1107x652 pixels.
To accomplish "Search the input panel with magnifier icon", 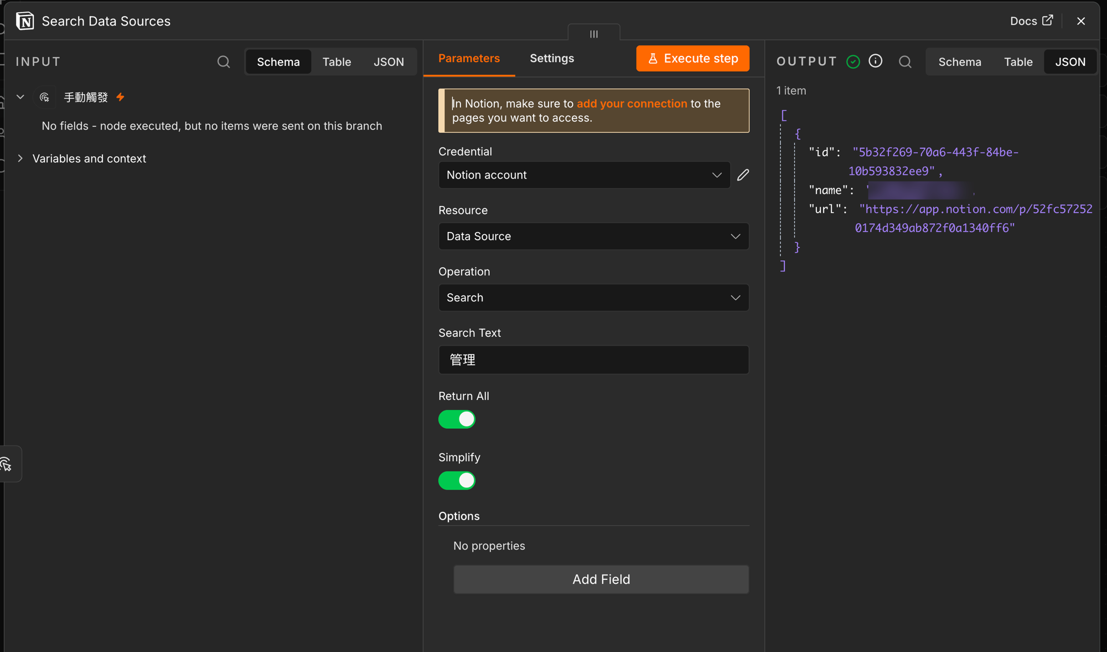I will click(224, 61).
